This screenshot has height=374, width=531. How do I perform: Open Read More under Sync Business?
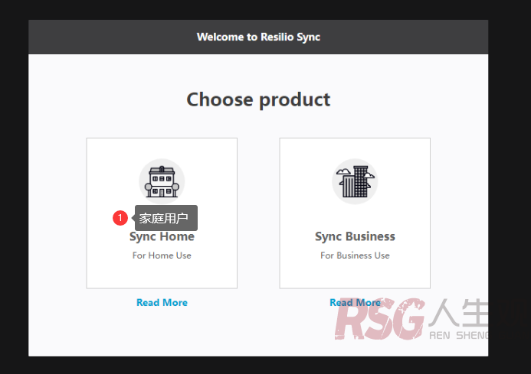tap(355, 302)
